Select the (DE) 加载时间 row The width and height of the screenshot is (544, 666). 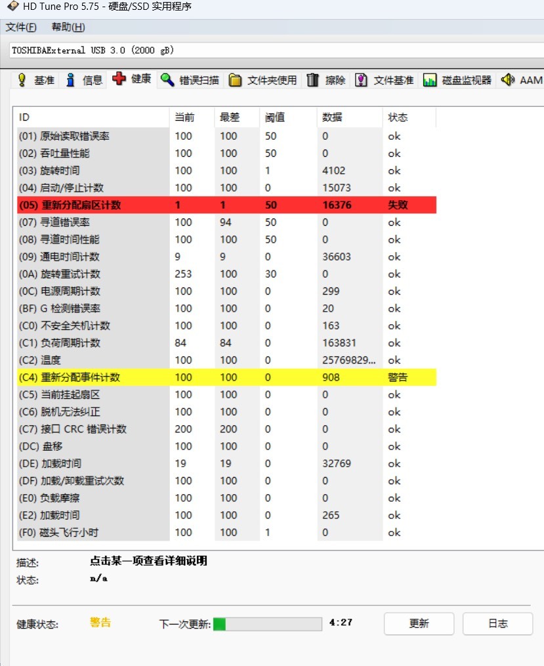point(227,463)
